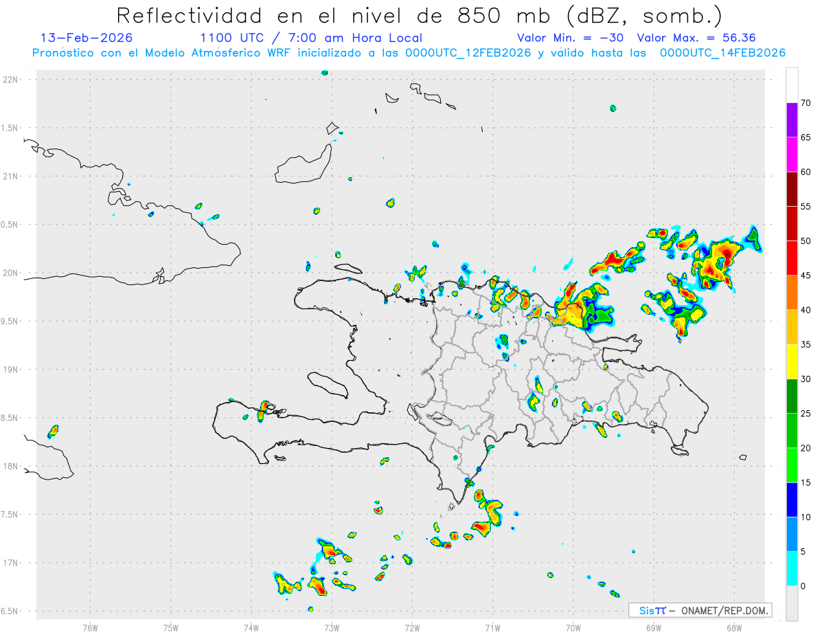The image size is (824, 637).
Task: Click the '69W' longitude label
Action: click(654, 627)
